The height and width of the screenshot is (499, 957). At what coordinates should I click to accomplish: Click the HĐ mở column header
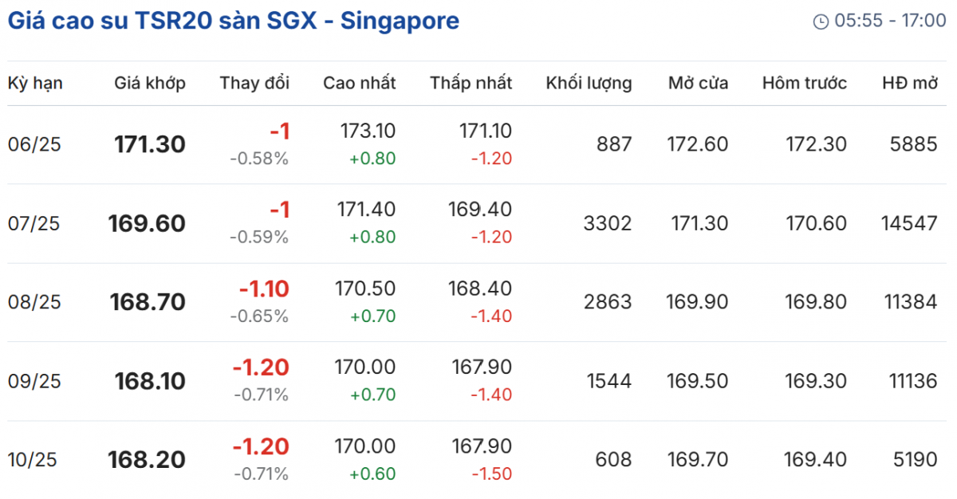[910, 83]
